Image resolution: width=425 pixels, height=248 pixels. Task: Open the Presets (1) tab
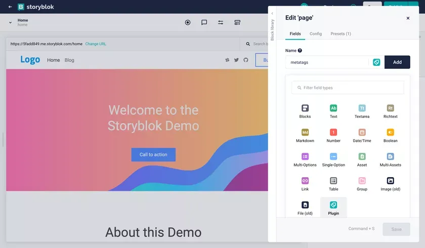[x=341, y=33]
